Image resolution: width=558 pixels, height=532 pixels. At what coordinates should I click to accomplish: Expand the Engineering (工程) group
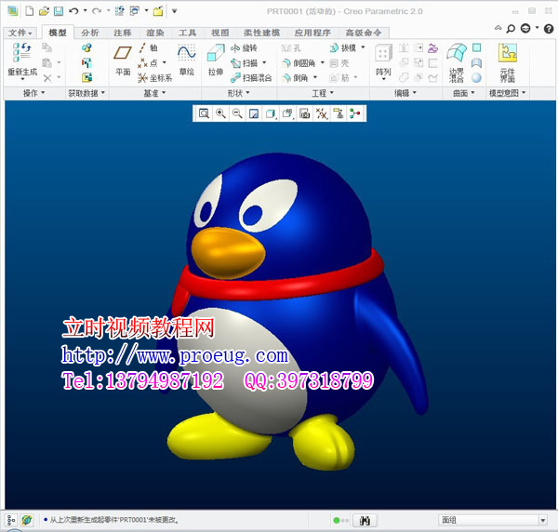[323, 93]
